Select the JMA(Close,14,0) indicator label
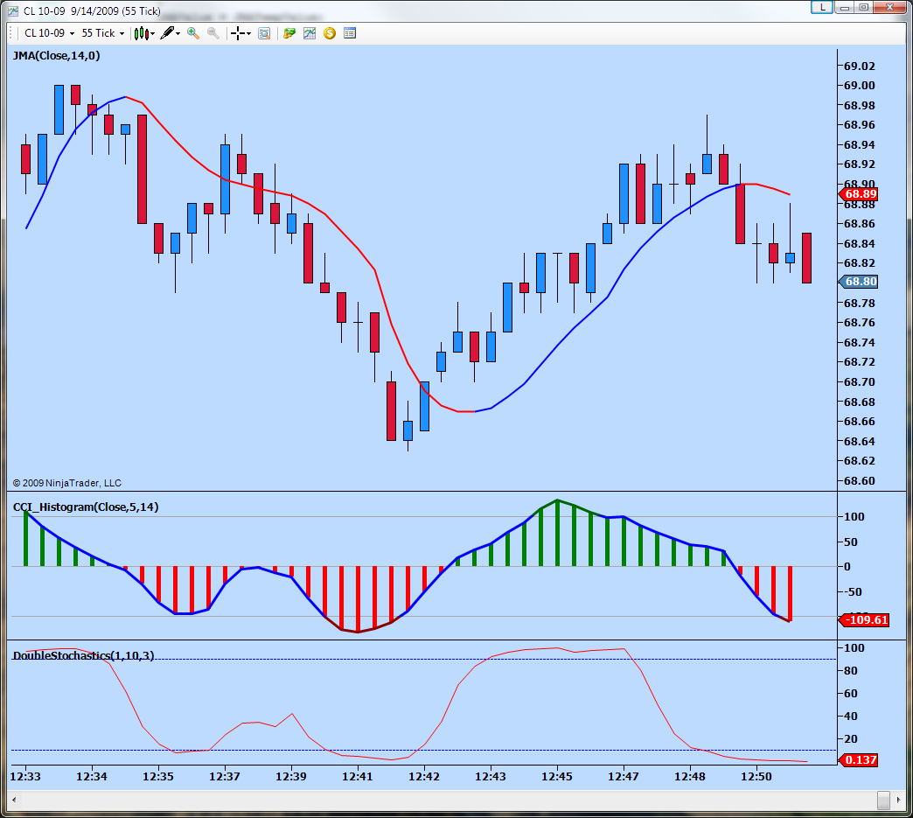The height and width of the screenshot is (818, 913). click(57, 56)
